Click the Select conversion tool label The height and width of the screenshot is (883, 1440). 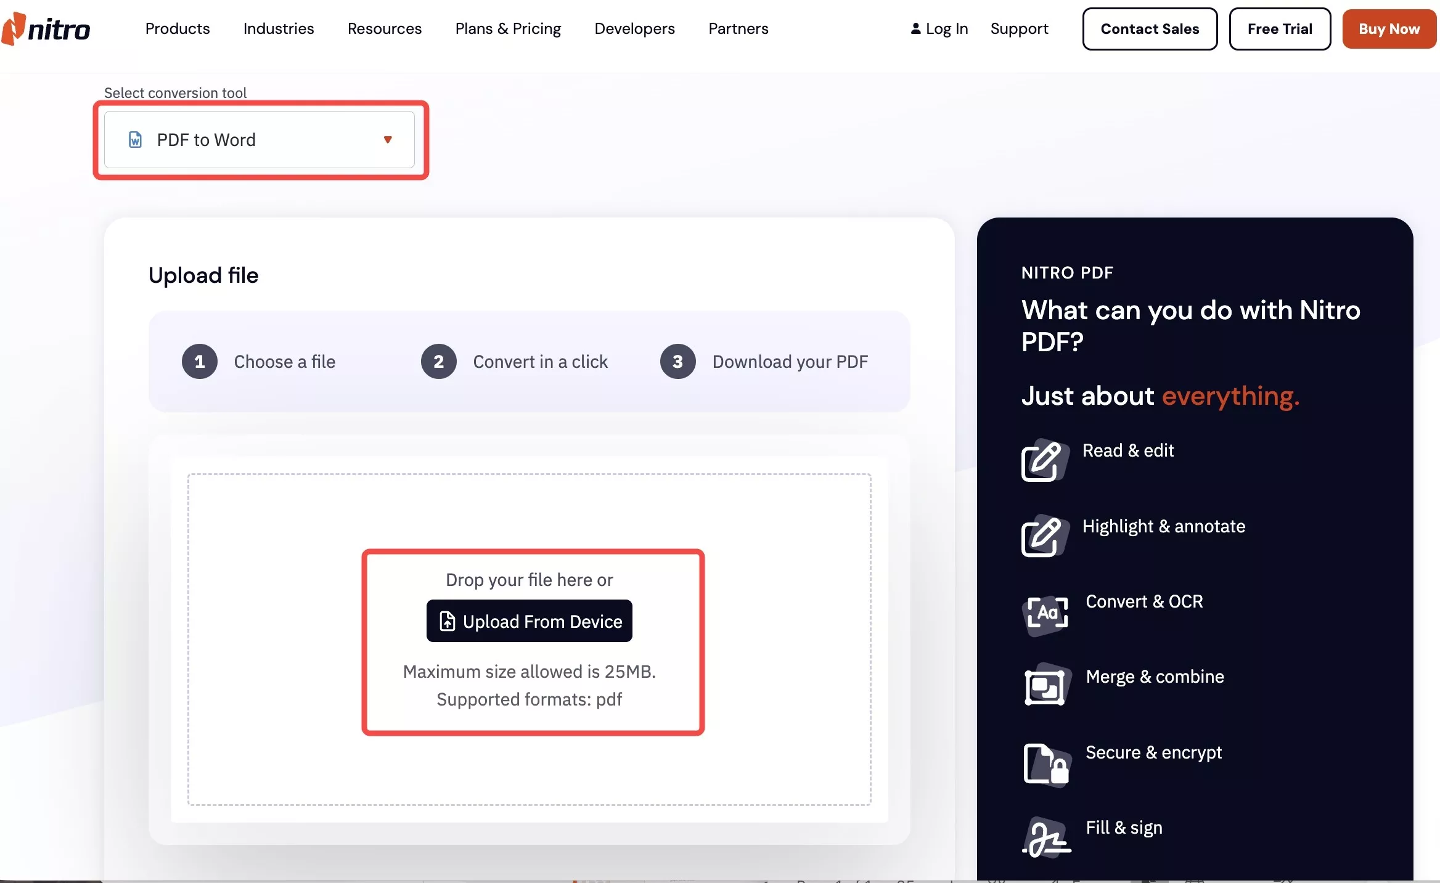[175, 93]
